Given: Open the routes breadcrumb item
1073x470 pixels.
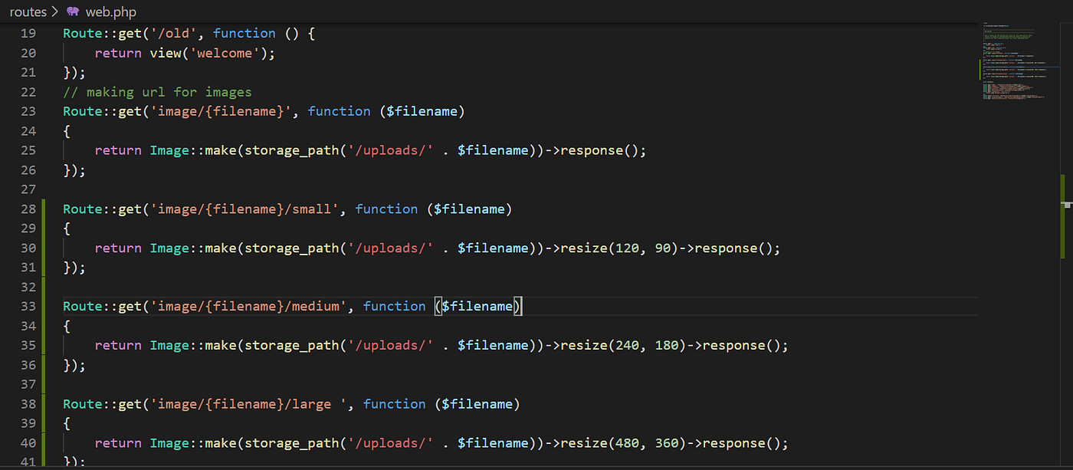Looking at the screenshot, I should tap(28, 12).
